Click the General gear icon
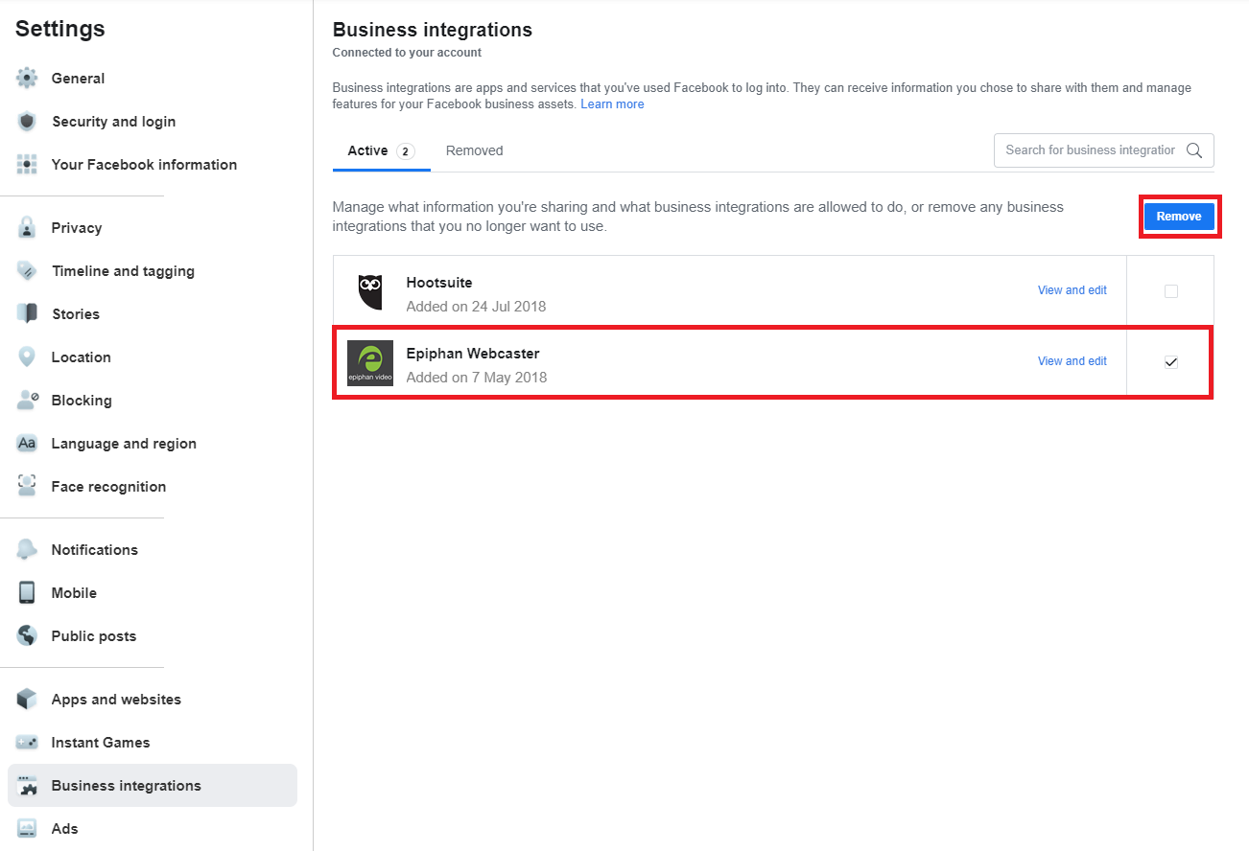 (x=27, y=79)
